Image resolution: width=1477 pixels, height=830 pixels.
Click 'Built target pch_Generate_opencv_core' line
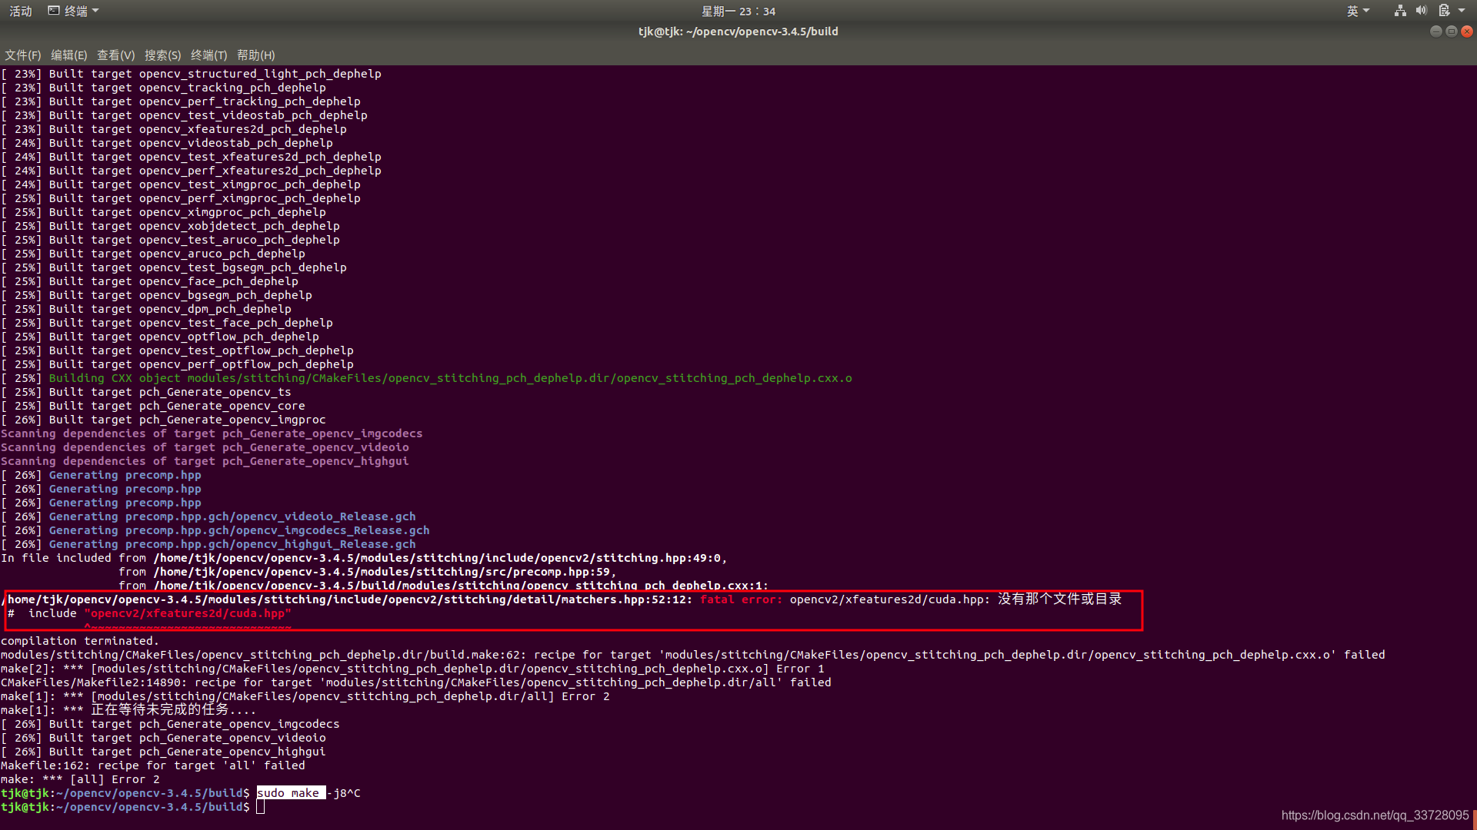point(152,406)
